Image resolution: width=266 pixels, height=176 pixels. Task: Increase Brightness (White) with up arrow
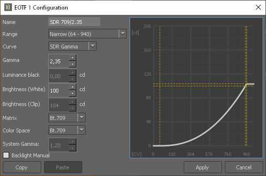(x=73, y=87)
